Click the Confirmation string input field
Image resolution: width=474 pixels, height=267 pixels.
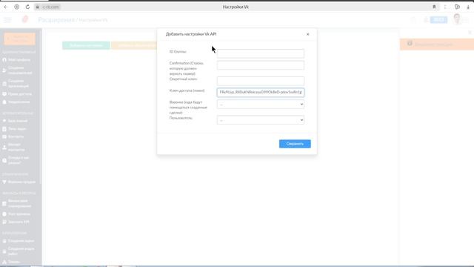click(x=261, y=65)
